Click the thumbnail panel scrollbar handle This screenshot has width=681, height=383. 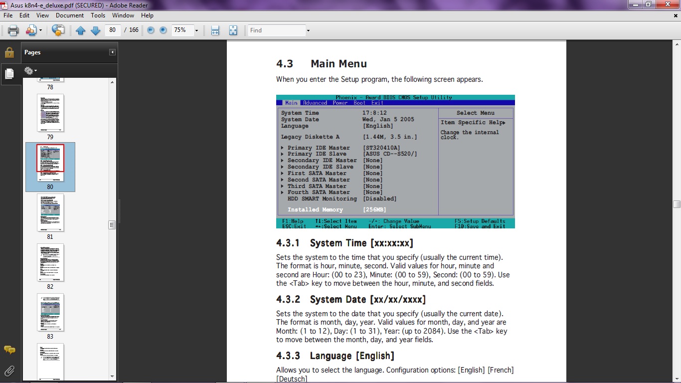point(112,225)
